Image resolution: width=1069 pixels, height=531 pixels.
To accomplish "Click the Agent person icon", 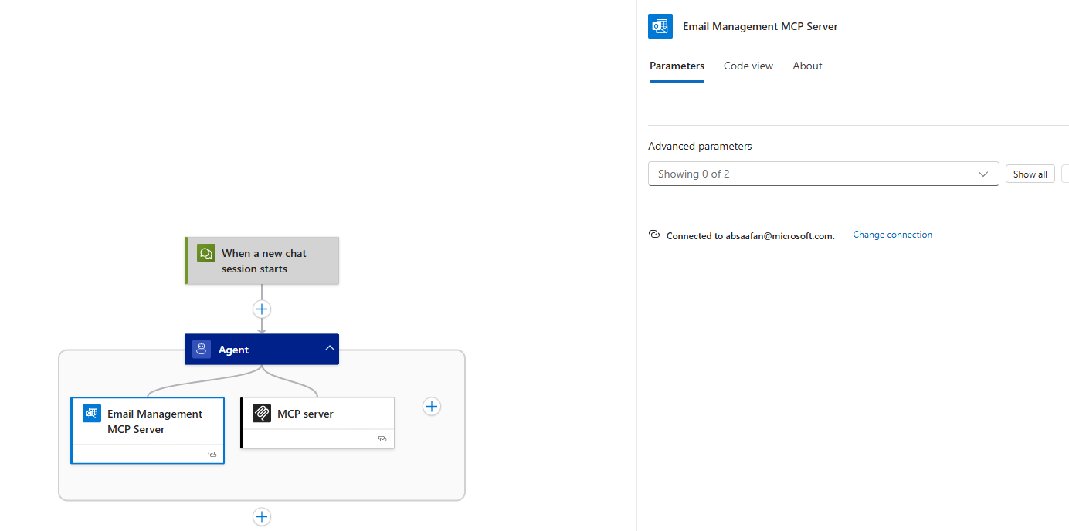I will pyautogui.click(x=202, y=349).
